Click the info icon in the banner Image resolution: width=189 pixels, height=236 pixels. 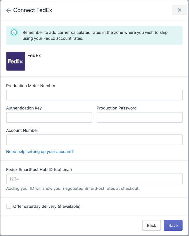click(14, 32)
